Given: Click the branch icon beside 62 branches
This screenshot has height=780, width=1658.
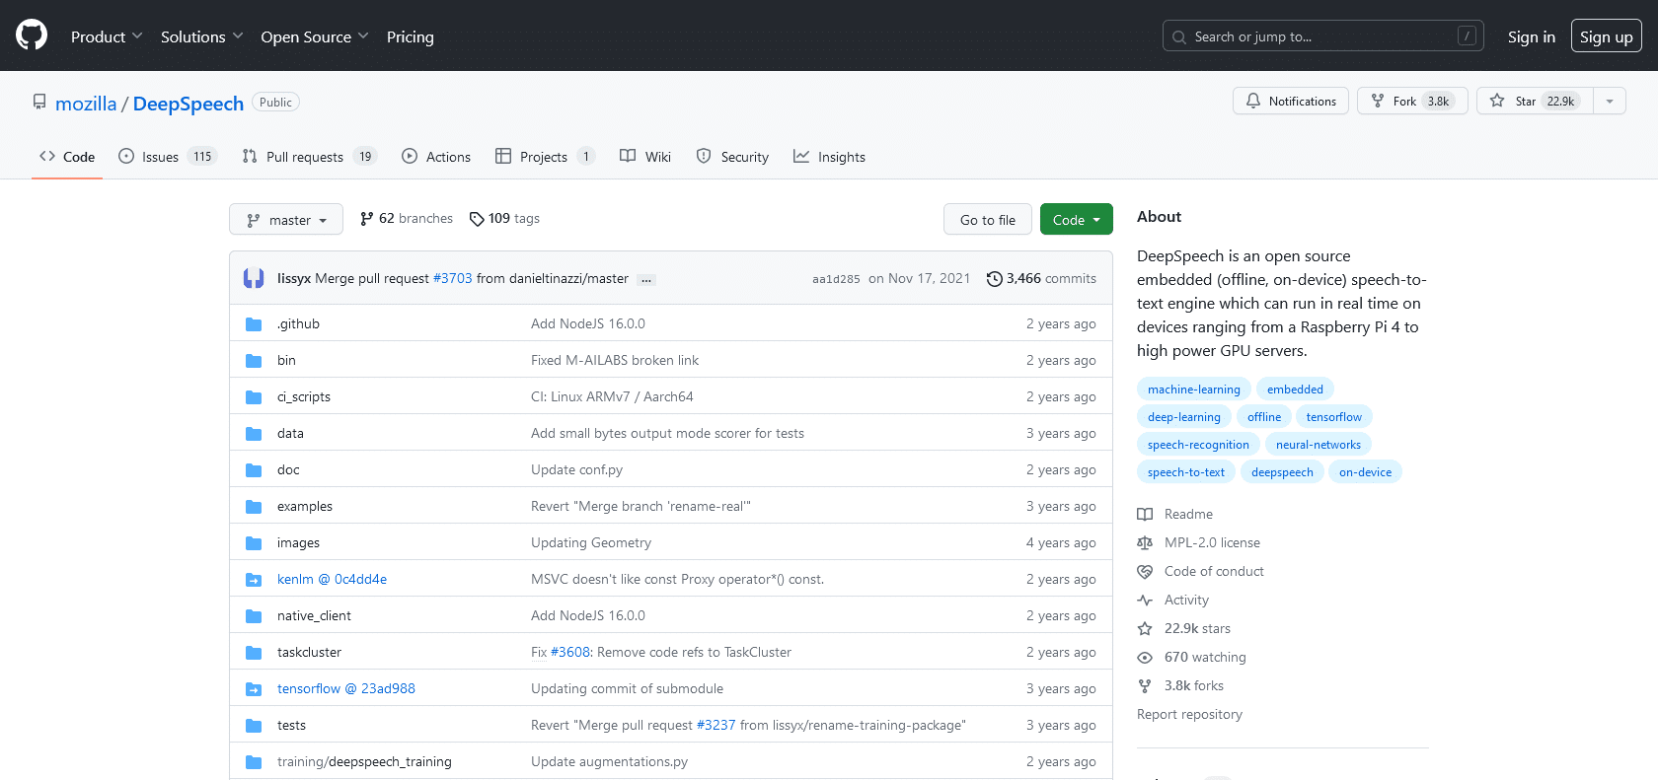Looking at the screenshot, I should [367, 219].
